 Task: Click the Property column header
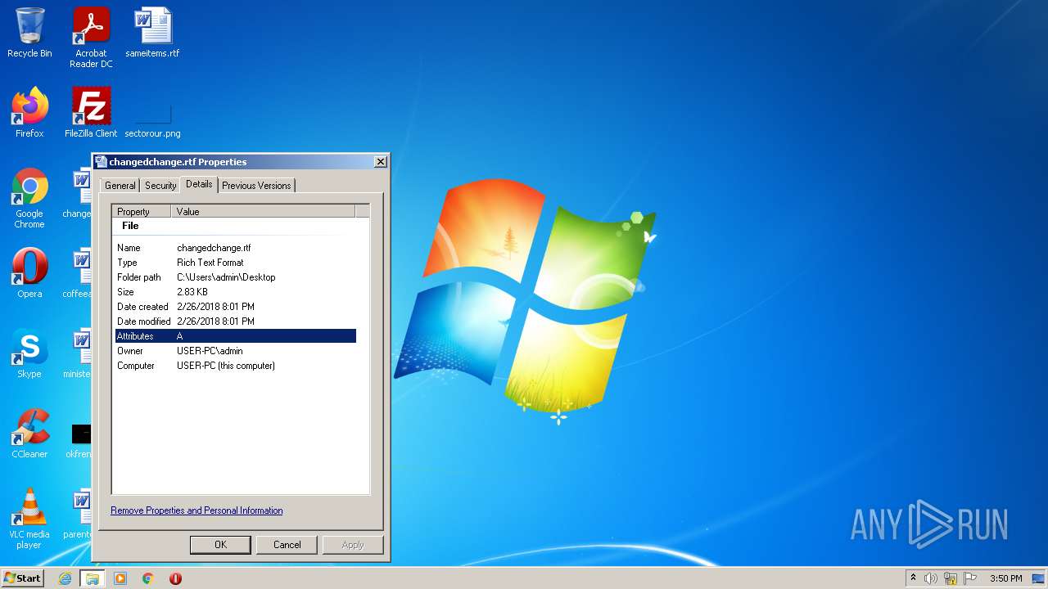pos(142,211)
